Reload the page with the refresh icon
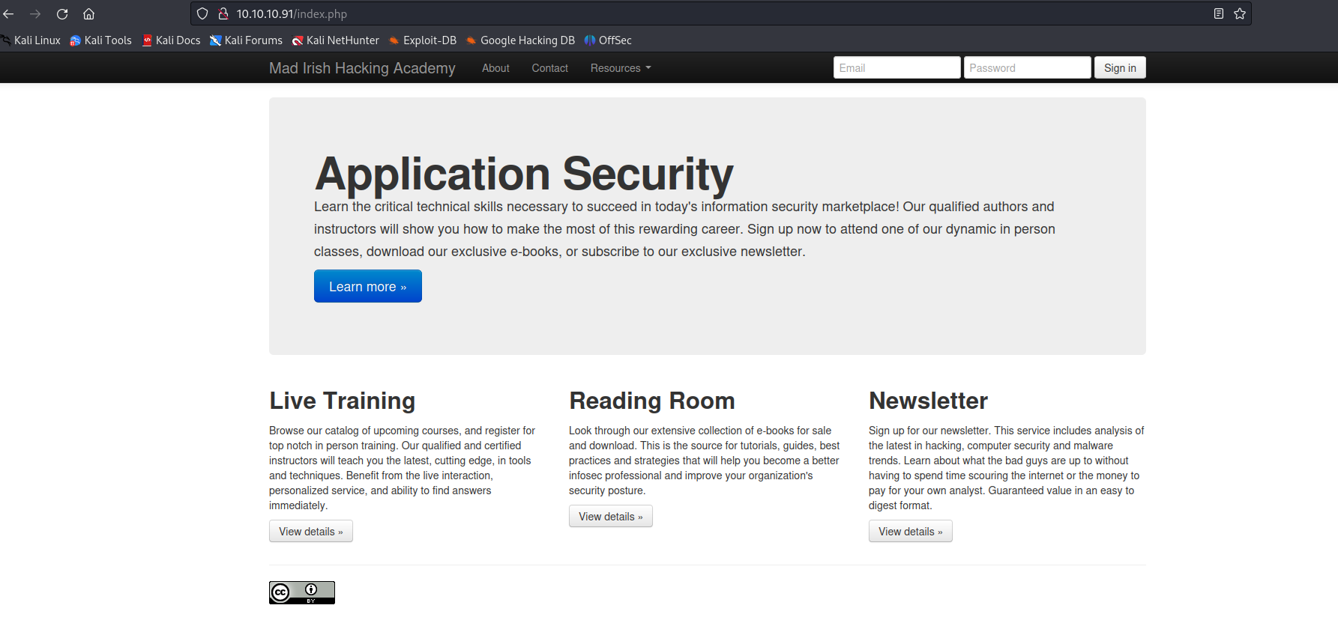Image resolution: width=1338 pixels, height=641 pixels. pyautogui.click(x=62, y=13)
